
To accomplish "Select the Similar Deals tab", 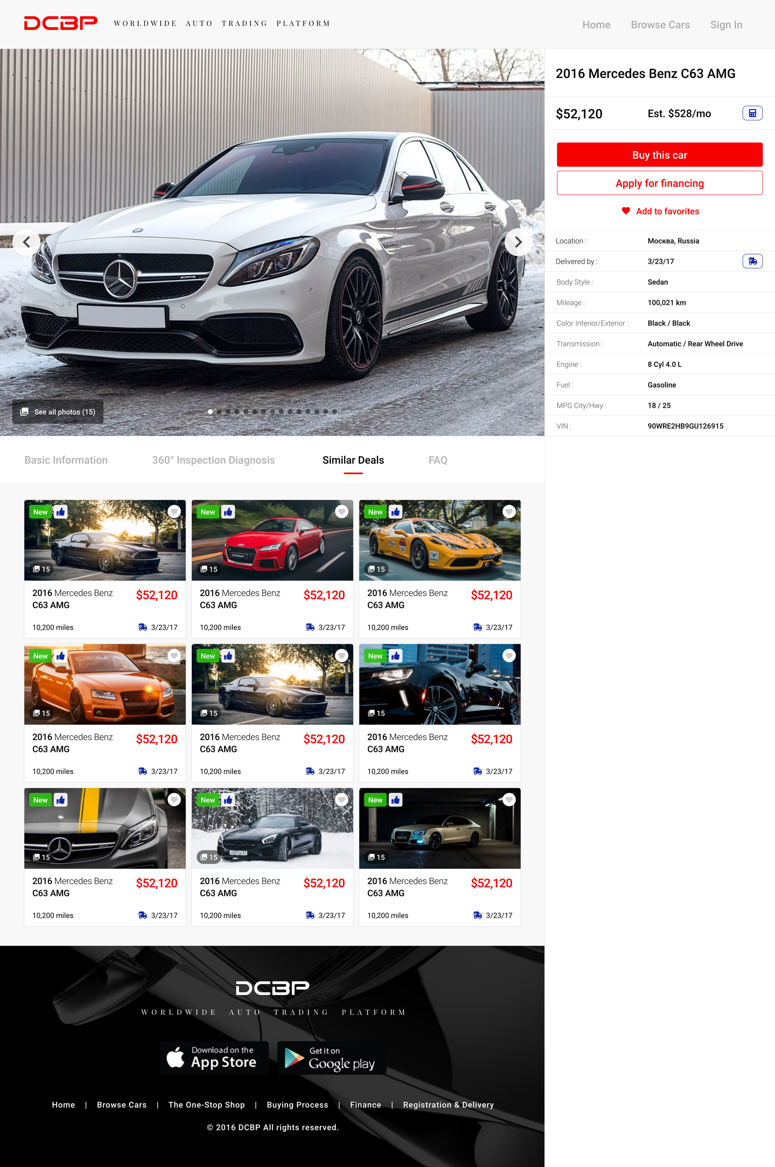I will [353, 460].
